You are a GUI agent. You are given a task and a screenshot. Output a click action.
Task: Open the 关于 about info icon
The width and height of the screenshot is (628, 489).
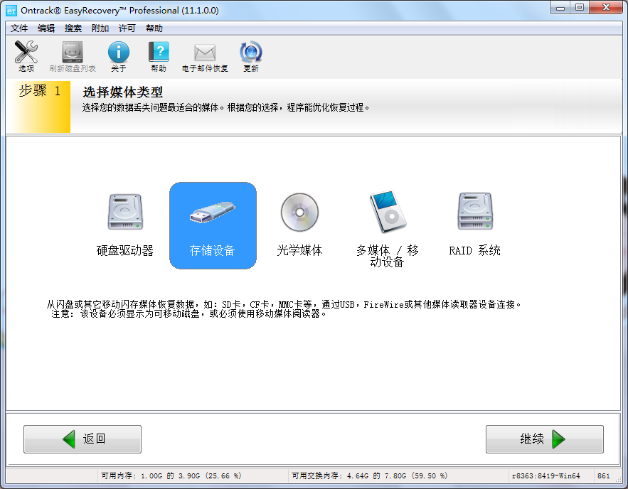(119, 56)
